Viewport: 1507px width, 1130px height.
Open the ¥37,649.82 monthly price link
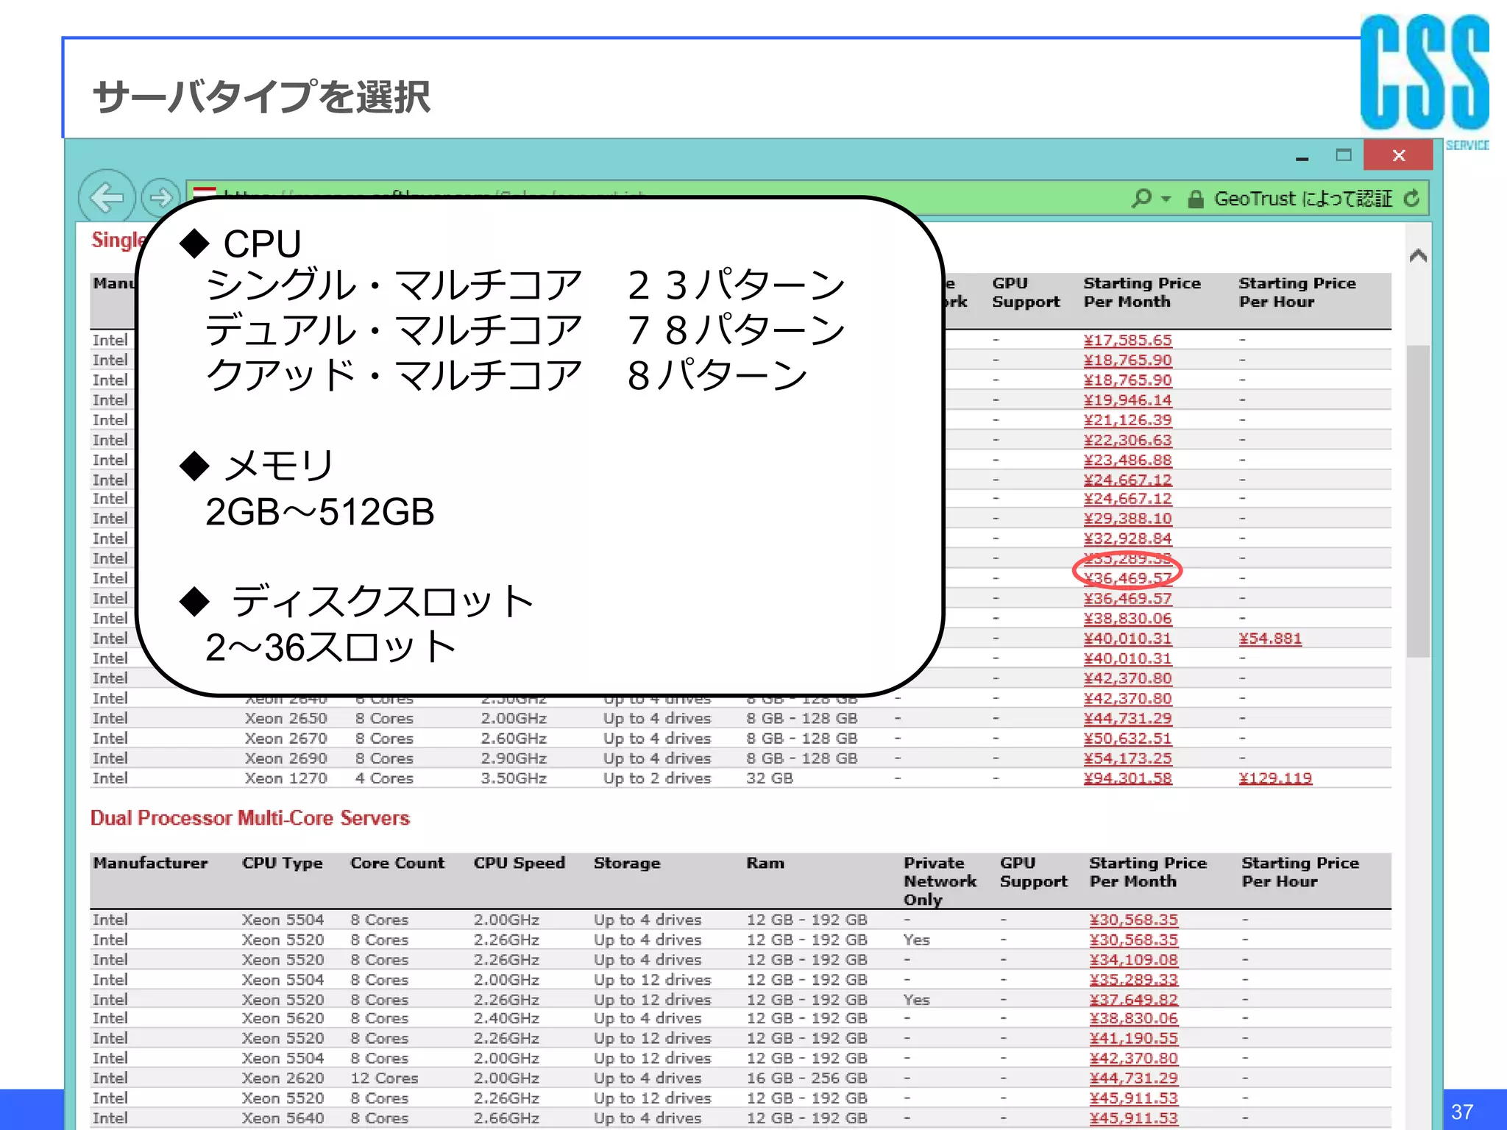coord(1133,999)
